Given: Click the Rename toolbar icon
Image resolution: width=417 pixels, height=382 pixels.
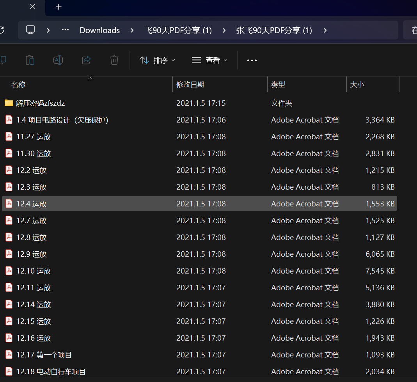Looking at the screenshot, I should pos(58,60).
